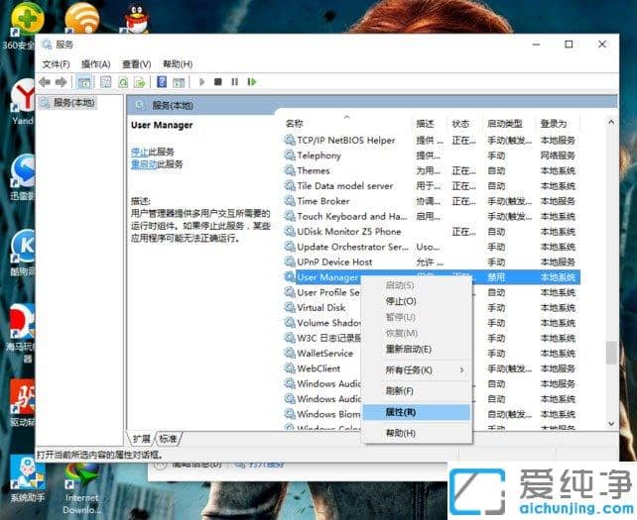The image size is (637, 520).
Task: Click the scroll-down arrow of services list
Action: 611,424
